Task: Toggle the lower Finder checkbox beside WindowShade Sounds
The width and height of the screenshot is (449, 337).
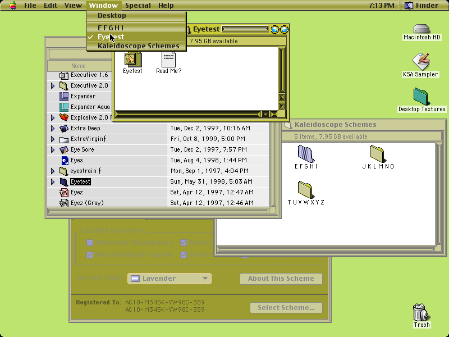Action: tap(184, 255)
